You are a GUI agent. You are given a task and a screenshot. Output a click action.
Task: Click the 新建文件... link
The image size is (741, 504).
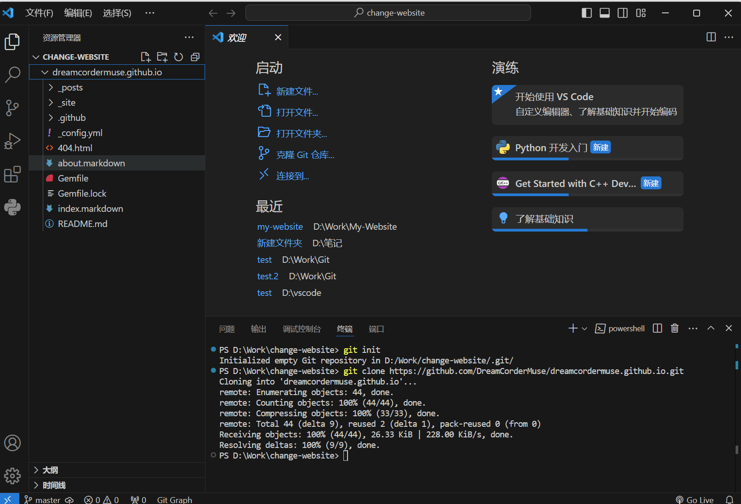[297, 91]
